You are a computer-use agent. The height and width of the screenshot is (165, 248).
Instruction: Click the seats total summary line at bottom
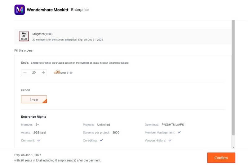tap(58, 160)
